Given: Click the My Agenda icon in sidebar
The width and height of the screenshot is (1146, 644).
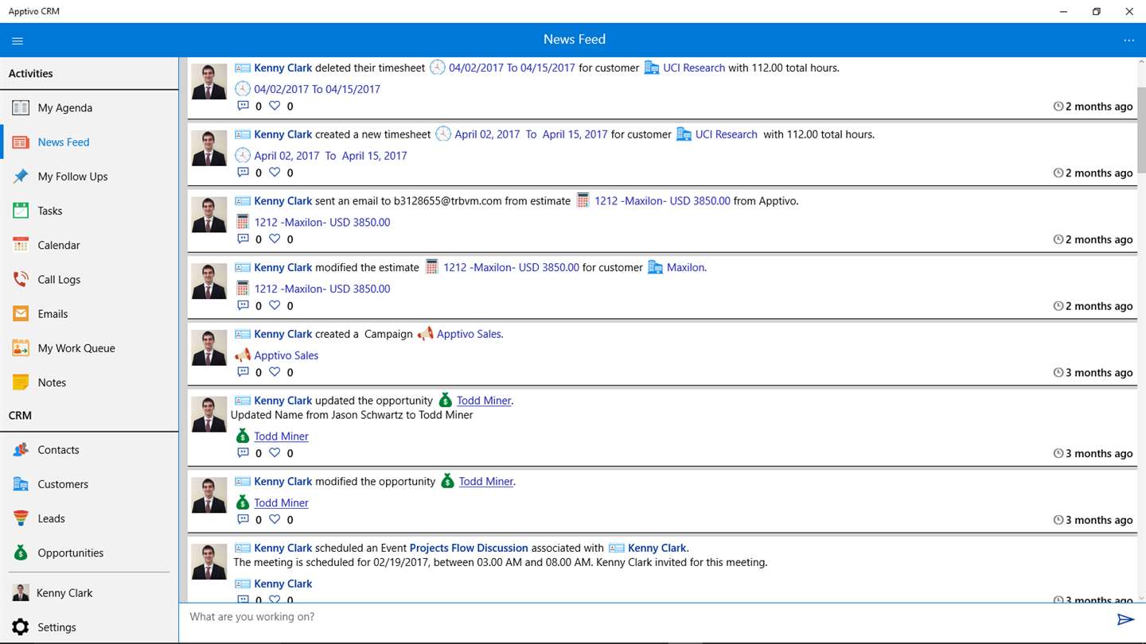Looking at the screenshot, I should point(21,107).
